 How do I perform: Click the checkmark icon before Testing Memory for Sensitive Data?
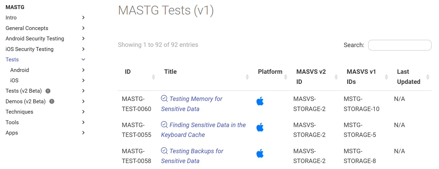(164, 98)
